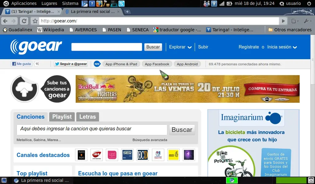Viewport: 315px width, 184px height.
Task: Open Otros marcadores folder
Action: [x=290, y=30]
